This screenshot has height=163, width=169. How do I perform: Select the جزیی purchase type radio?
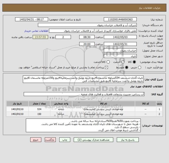(x=140, y=68)
